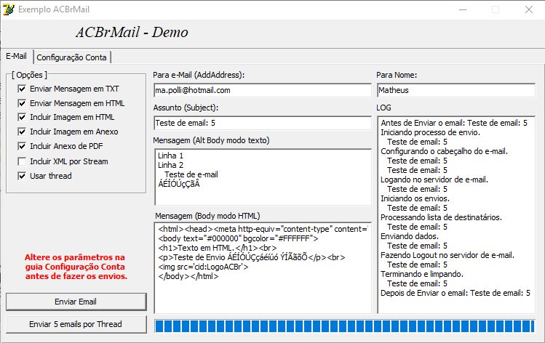Click the '</body></html>' closing line
The image size is (545, 343).
[188, 276]
